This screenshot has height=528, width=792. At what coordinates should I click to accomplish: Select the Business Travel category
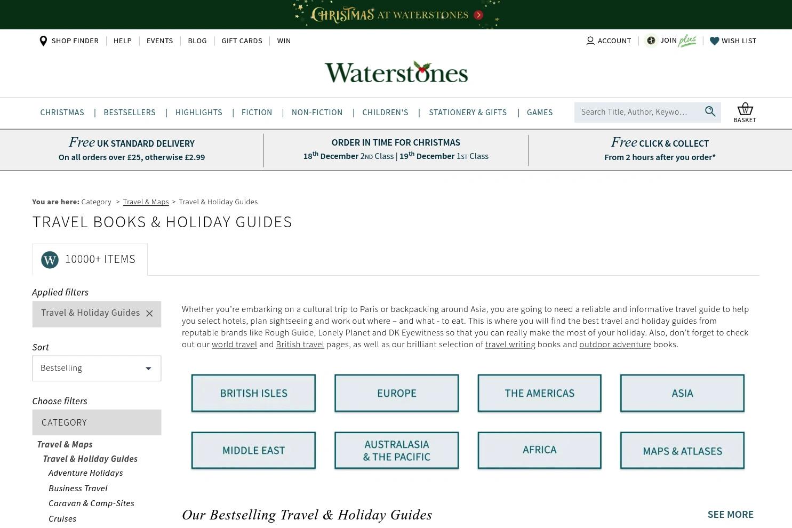click(x=78, y=489)
